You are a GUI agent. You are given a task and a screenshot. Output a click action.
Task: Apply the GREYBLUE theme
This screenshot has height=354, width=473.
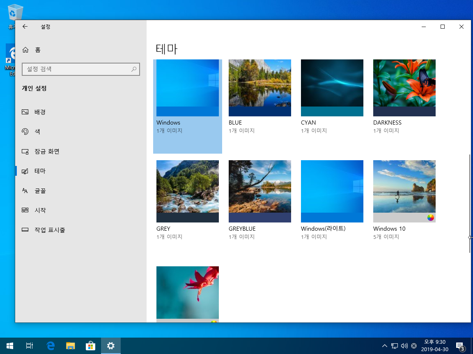pos(260,191)
